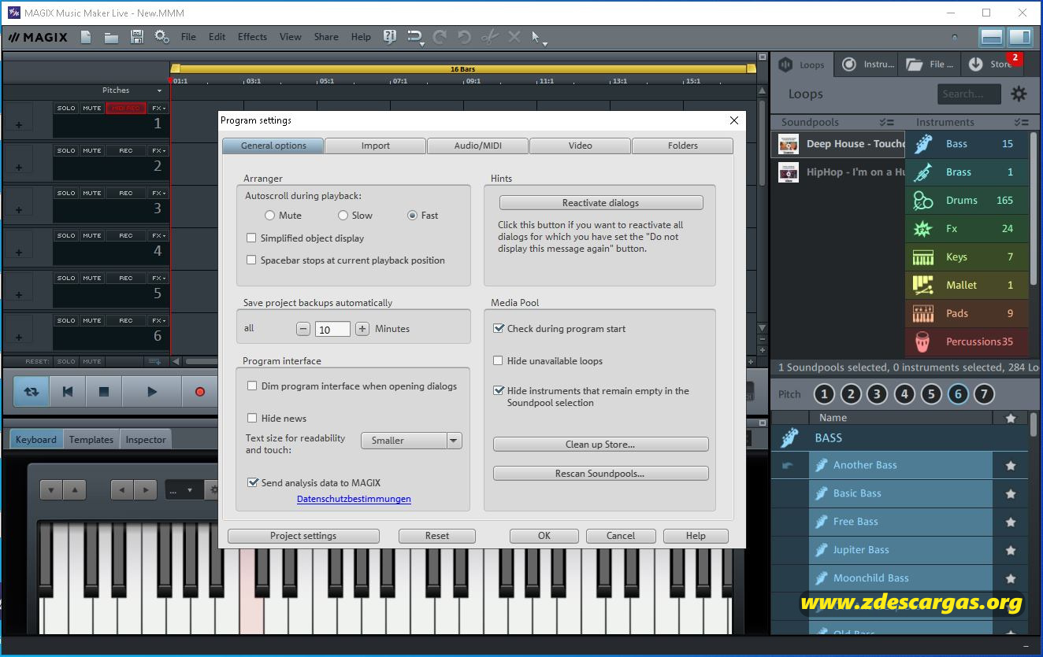Switch to the Import tab
1043x657 pixels.
coord(375,146)
